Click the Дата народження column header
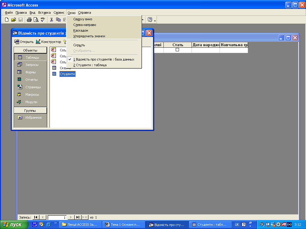The height and width of the screenshot is (229, 306). pyautogui.click(x=206, y=45)
